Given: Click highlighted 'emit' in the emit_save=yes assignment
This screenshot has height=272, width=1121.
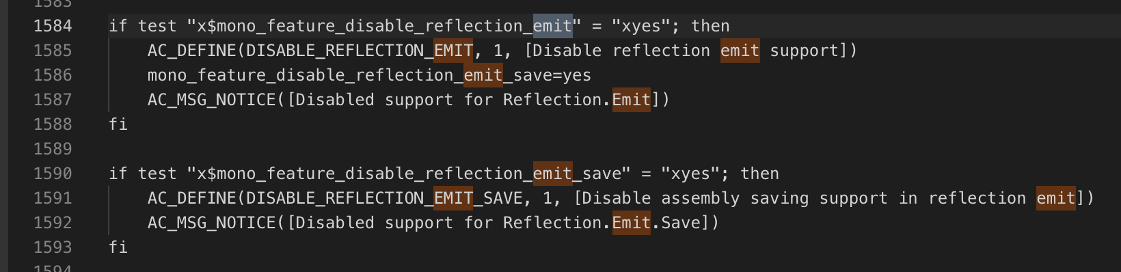Looking at the screenshot, I should pos(483,75).
